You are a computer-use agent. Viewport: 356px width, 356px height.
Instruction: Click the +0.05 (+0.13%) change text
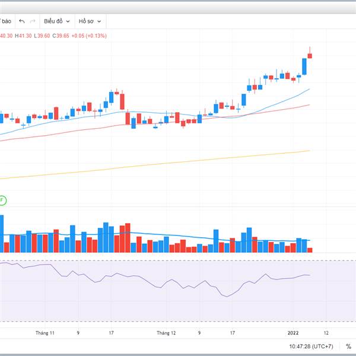click(89, 36)
